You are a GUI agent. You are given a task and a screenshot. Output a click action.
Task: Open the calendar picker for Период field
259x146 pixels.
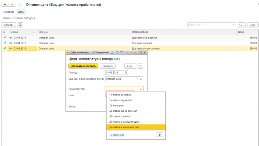[126, 73]
